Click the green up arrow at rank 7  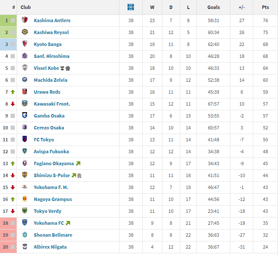pos(13,92)
